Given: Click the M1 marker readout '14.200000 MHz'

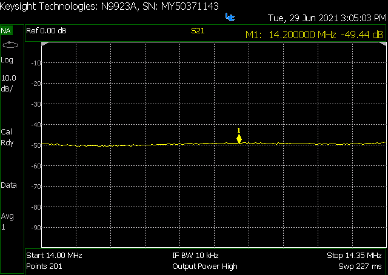Looking at the screenshot, I should (302, 35).
